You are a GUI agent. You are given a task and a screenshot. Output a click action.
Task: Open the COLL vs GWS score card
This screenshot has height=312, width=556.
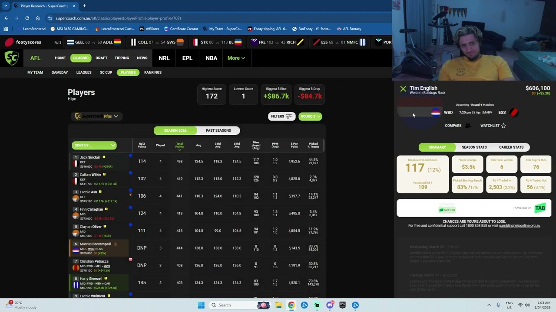[157, 42]
